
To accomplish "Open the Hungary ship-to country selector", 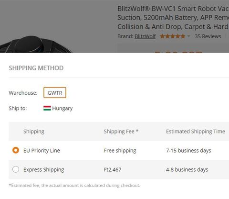I will pos(58,108).
